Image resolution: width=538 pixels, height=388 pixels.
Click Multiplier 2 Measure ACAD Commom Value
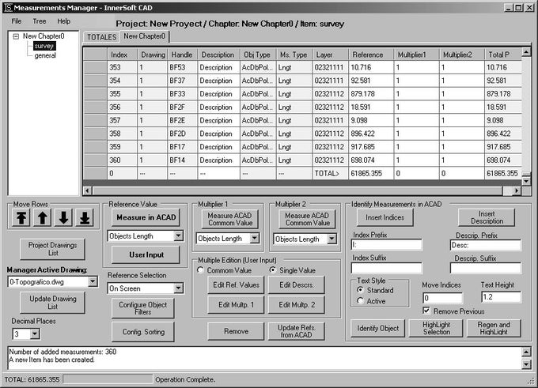(307, 219)
